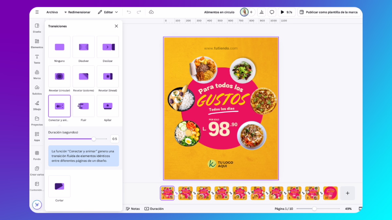Viewport: 392px width, 220px height.
Task: Select the www.tutienda.com text on canvas
Action: (221, 48)
